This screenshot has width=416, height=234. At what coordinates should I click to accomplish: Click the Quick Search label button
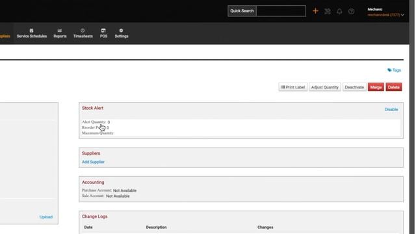coord(242,11)
